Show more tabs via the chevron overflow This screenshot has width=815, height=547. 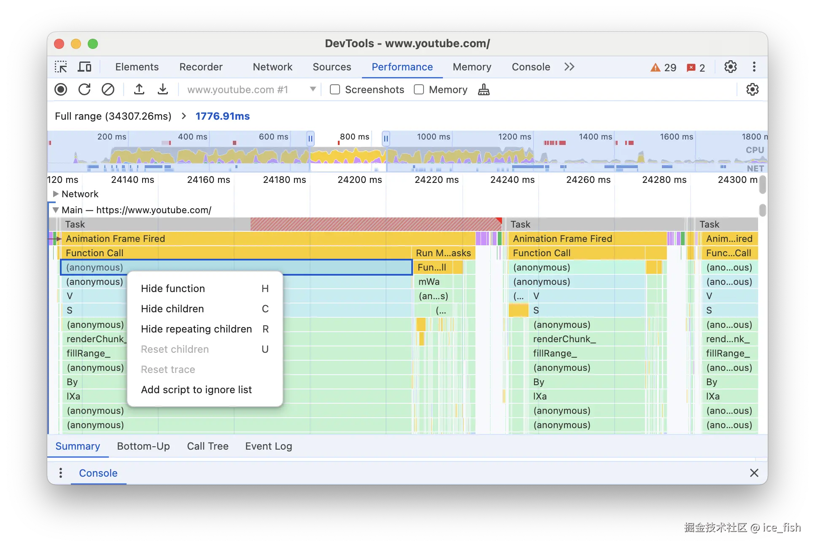(569, 67)
